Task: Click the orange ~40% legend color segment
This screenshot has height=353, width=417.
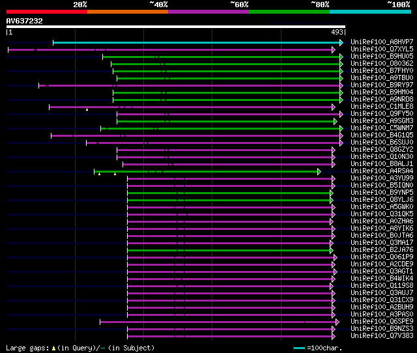Action: 128,12
